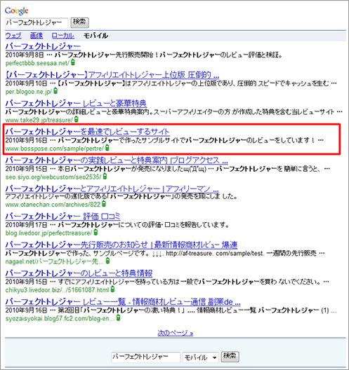349x370 pixels.
Task: Open first result パーフェクトトレジャー link
Action: [43, 46]
